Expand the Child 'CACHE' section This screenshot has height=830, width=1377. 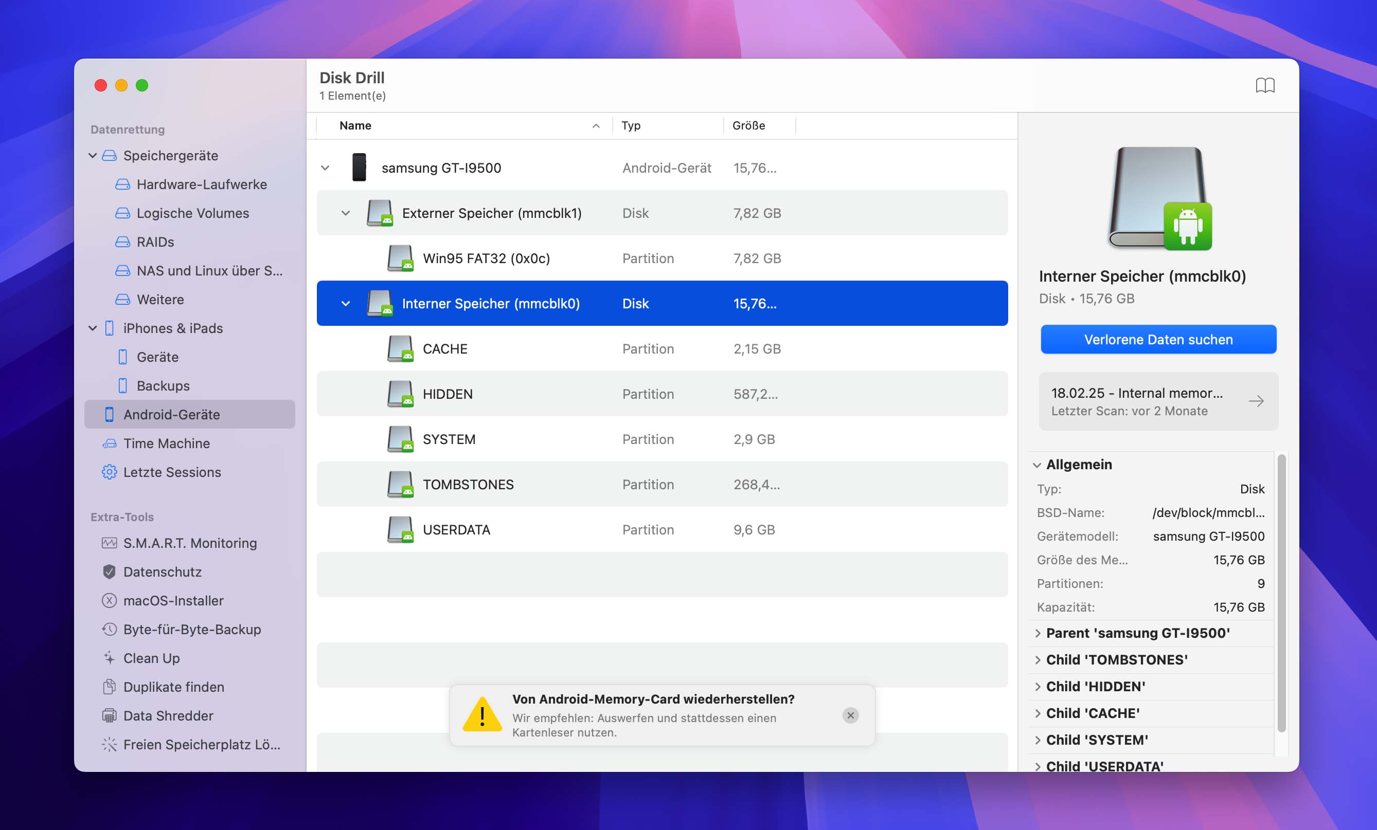1037,713
